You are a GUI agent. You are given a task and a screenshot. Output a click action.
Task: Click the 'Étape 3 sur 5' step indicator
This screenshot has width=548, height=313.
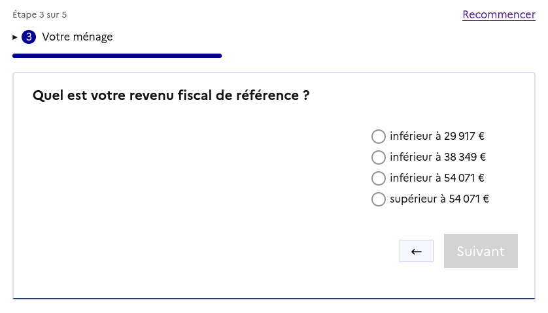[x=39, y=14]
